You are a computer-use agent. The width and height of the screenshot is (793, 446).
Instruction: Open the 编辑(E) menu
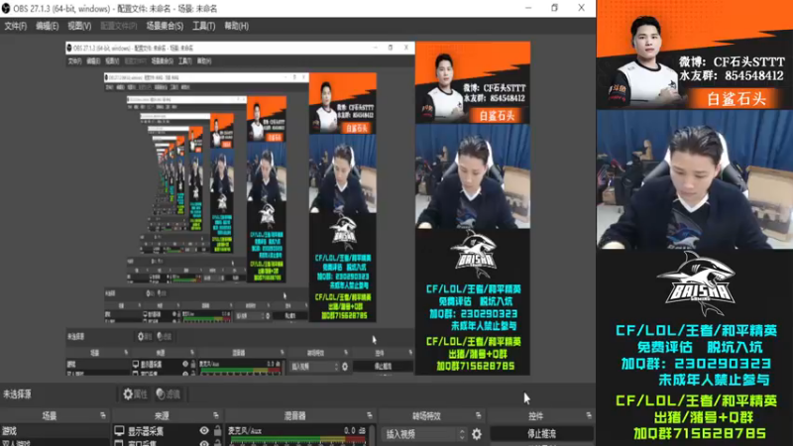click(47, 26)
